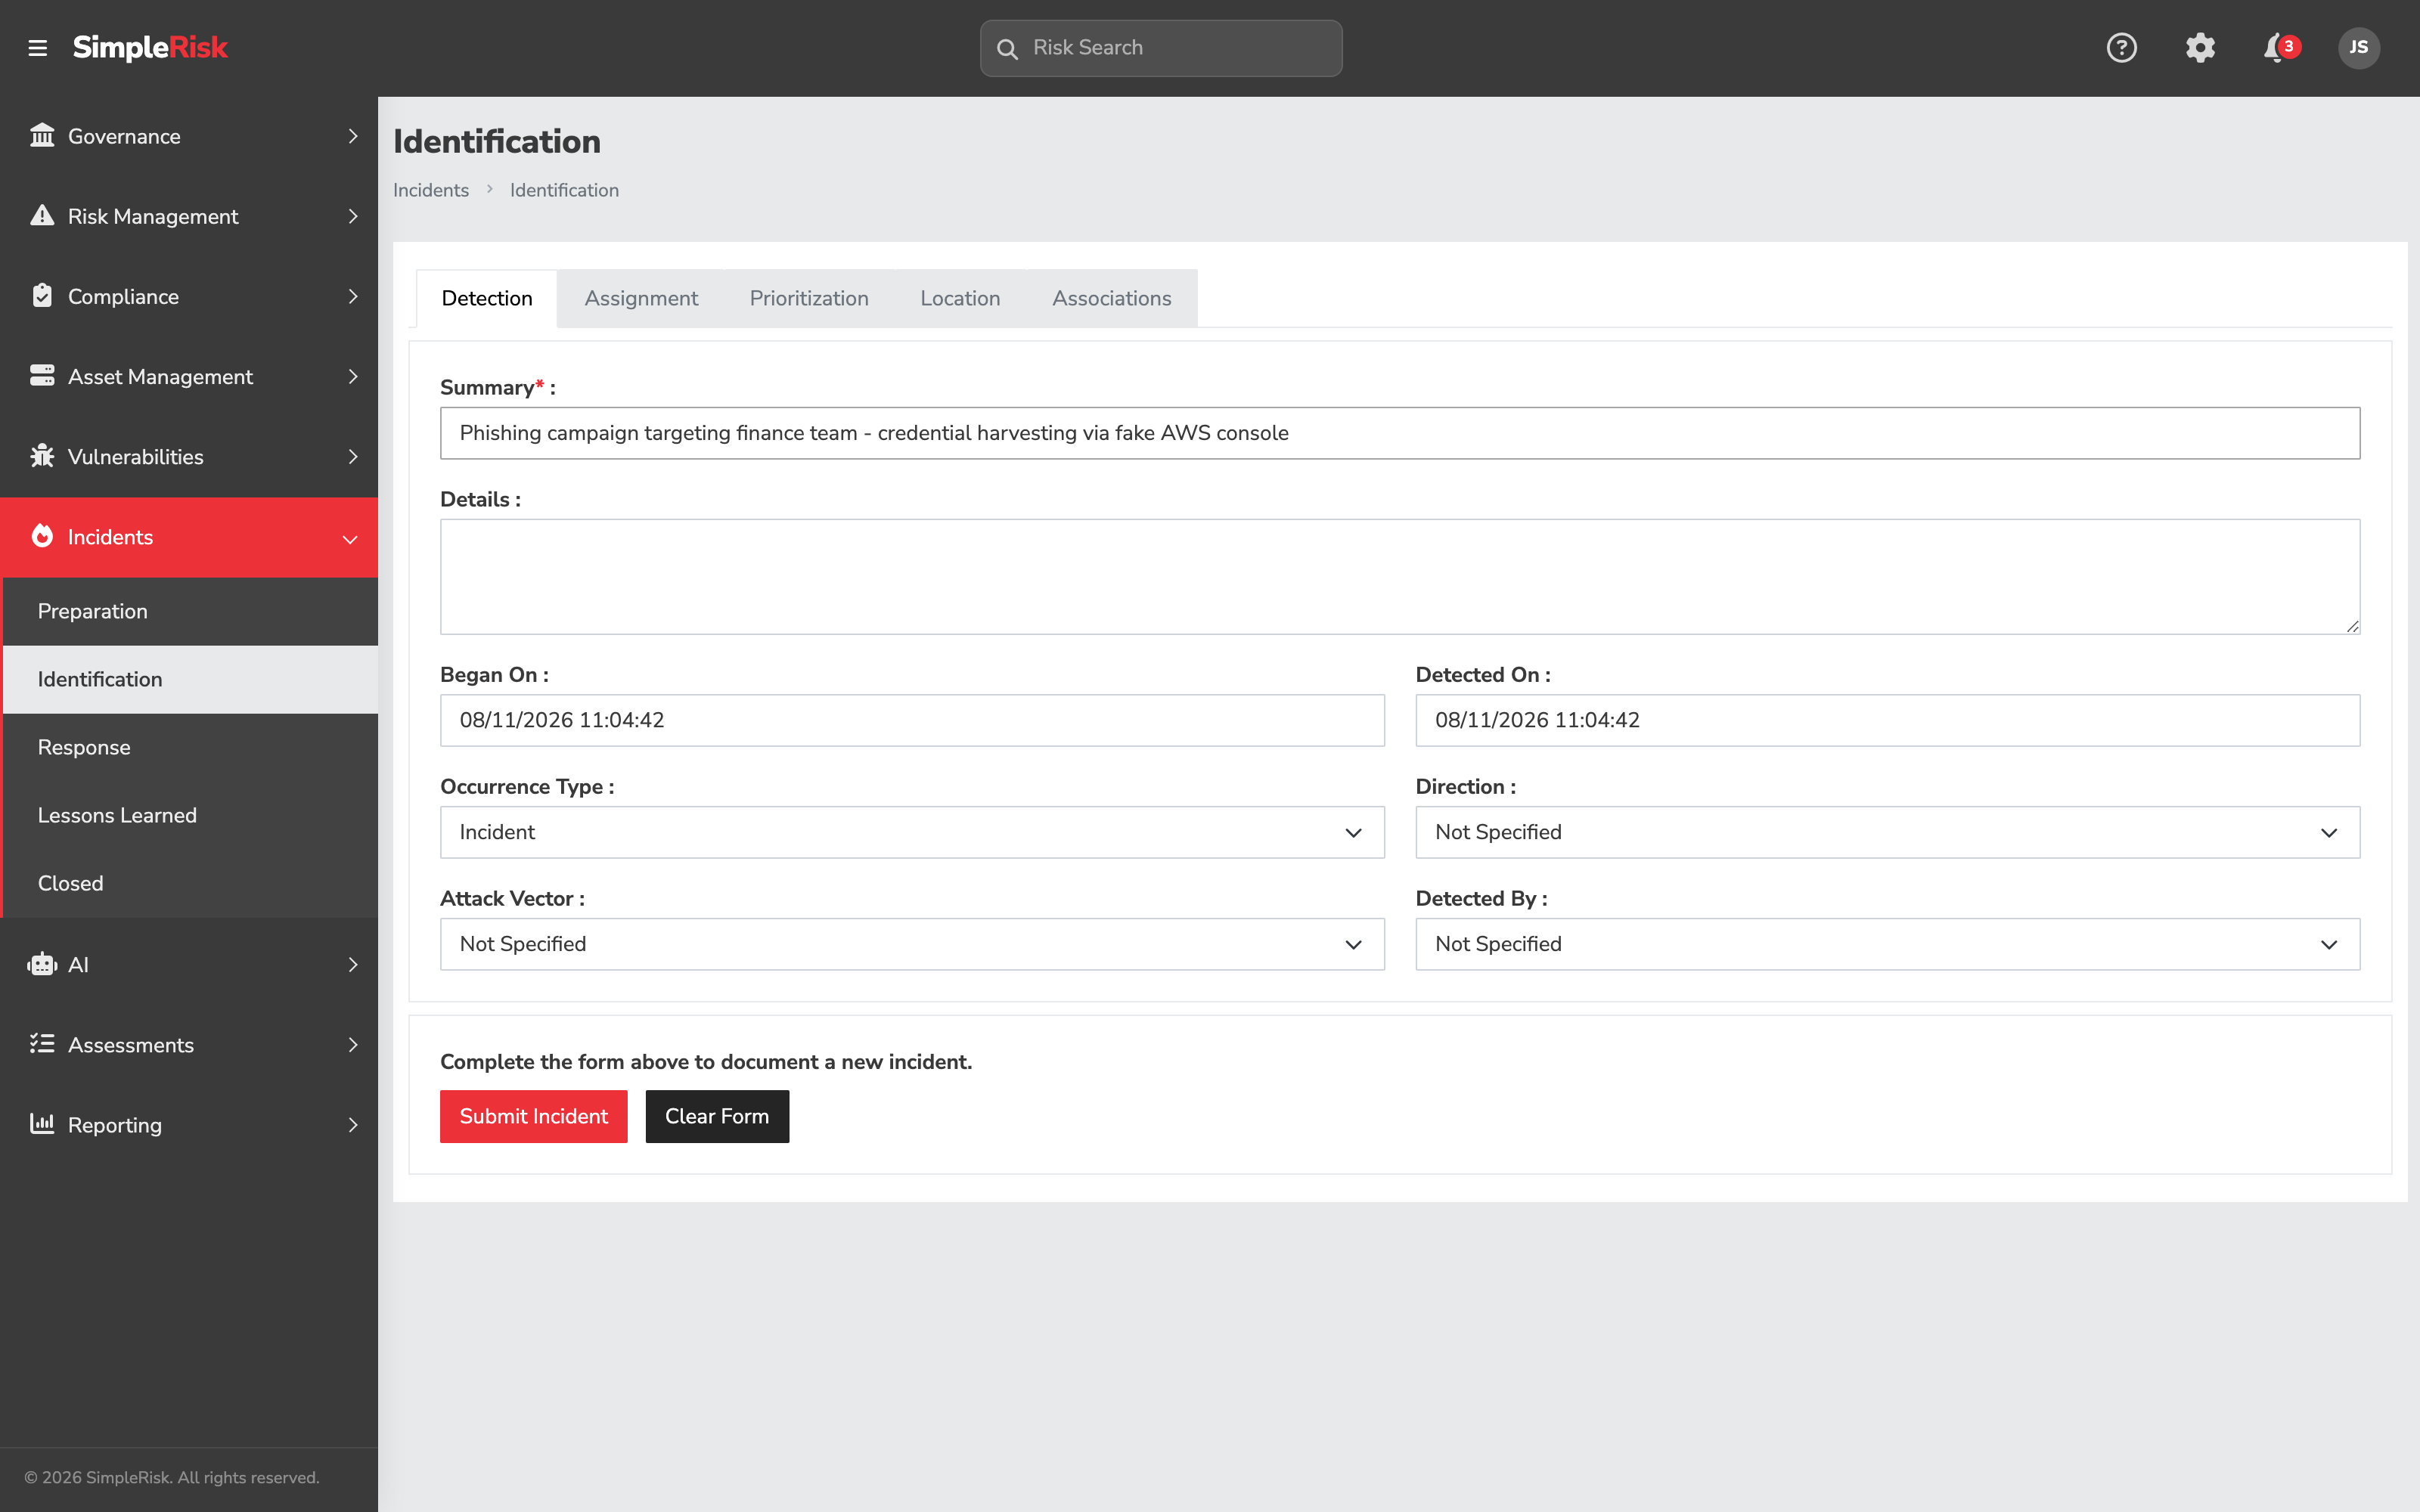Click the Reporting chart icon

[42, 1124]
